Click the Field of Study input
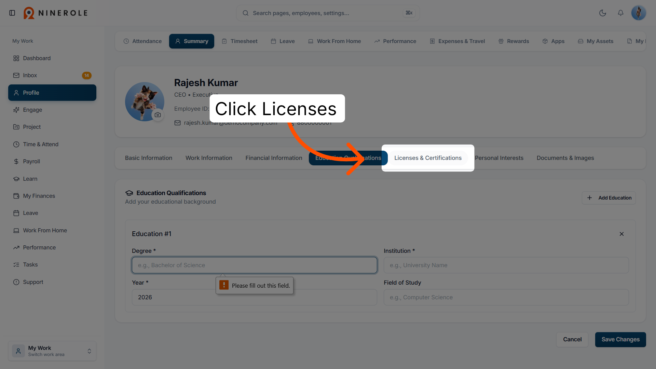The height and width of the screenshot is (369, 656). point(506,297)
